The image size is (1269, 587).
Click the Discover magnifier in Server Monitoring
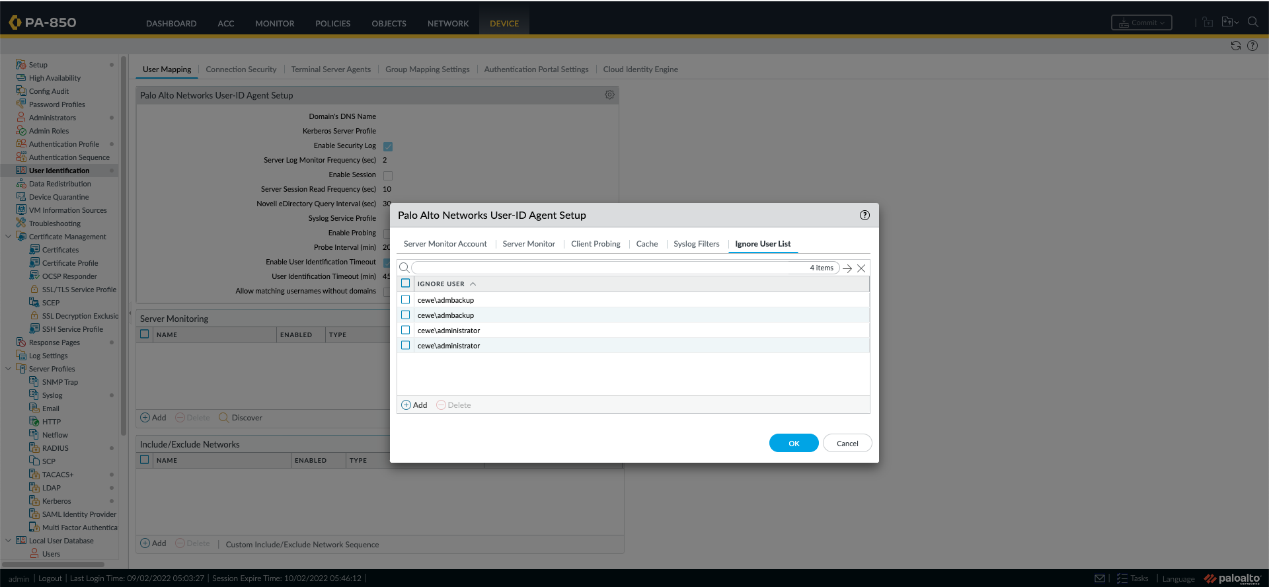click(224, 418)
